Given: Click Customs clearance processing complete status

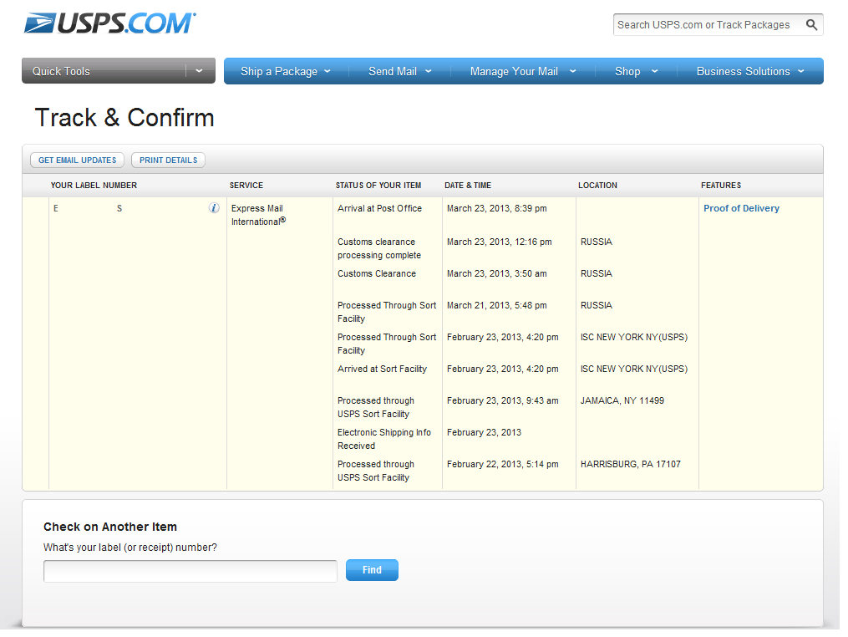Looking at the screenshot, I should coord(379,248).
